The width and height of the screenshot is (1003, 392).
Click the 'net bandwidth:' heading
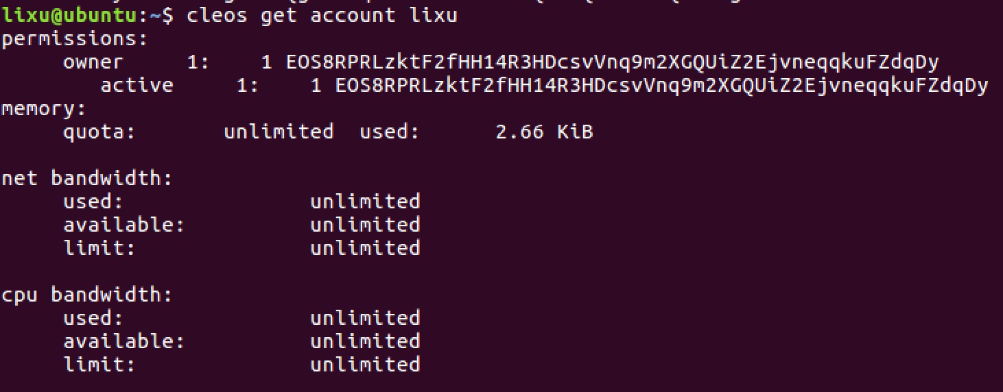click(x=86, y=179)
